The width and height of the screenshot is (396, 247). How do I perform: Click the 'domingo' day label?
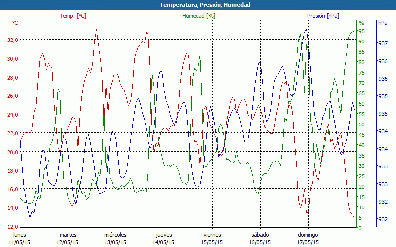[x=308, y=235]
